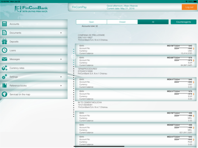This screenshot has width=198, height=148.
Task: Click the IBAN MD31FT2224 ending 643
Action: (179, 137)
